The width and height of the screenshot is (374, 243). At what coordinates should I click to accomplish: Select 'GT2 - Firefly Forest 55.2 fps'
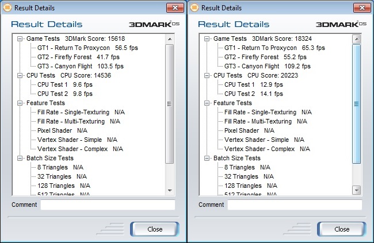click(265, 57)
